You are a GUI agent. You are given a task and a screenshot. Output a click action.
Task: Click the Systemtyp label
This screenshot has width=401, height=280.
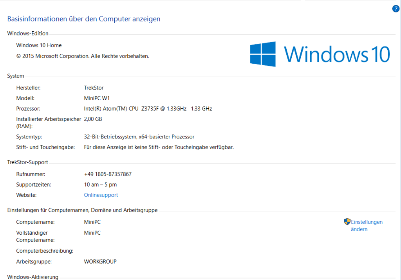pyautogui.click(x=29, y=137)
